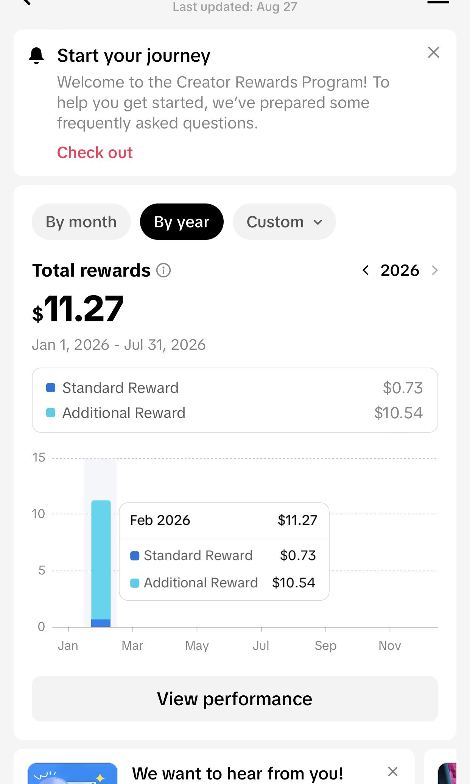Dismiss the Start your journey card
Screen dimensions: 470x784
coord(433,52)
